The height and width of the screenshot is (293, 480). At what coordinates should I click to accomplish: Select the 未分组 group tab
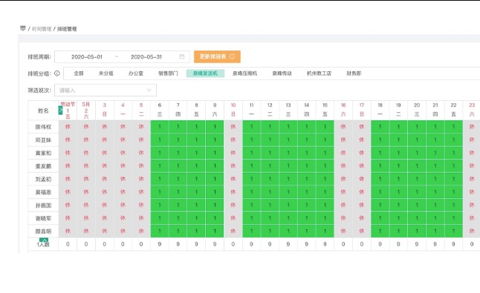point(106,73)
